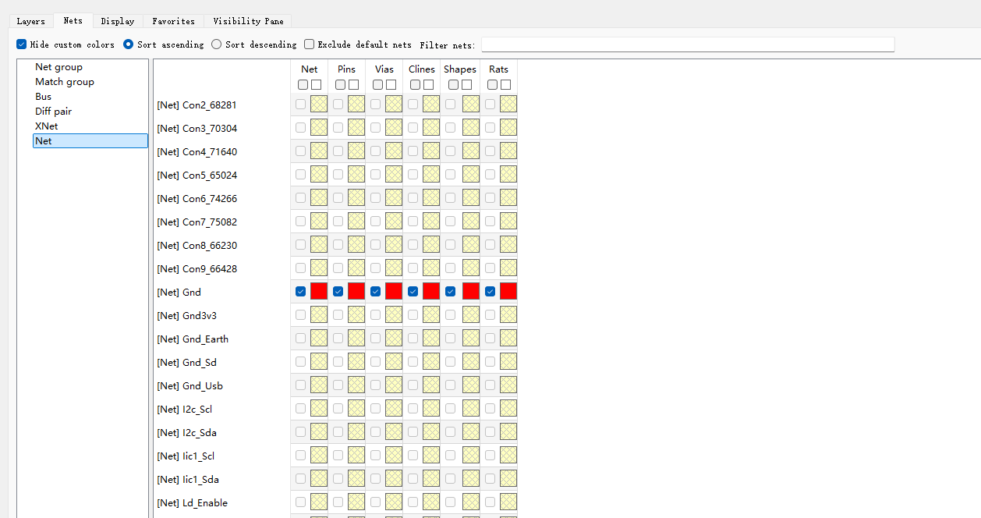
Task: Enable Exclude default nets checkbox
Action: click(309, 44)
